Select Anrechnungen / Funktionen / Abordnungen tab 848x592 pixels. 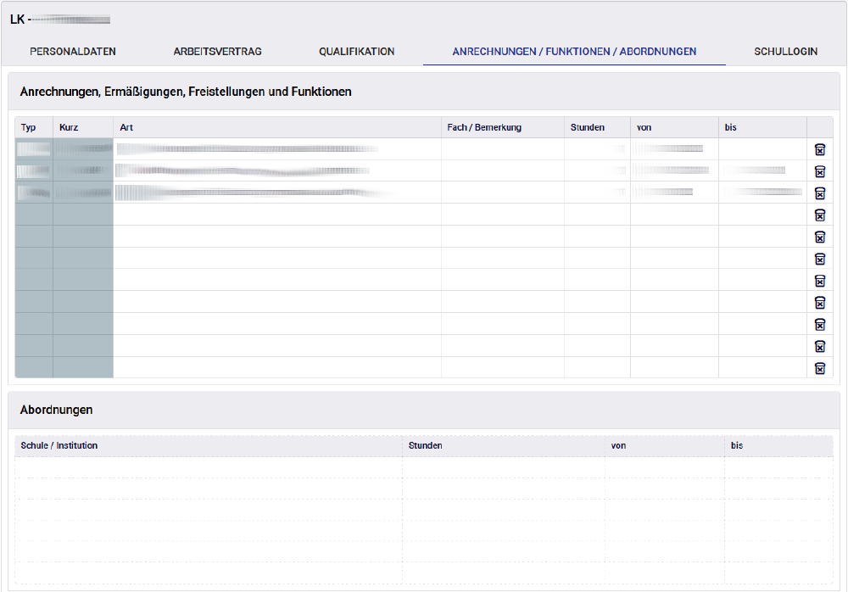574,52
